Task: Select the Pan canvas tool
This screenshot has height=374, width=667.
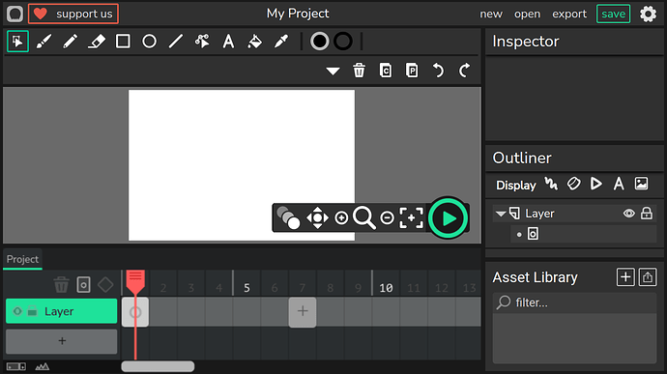Action: pos(318,217)
